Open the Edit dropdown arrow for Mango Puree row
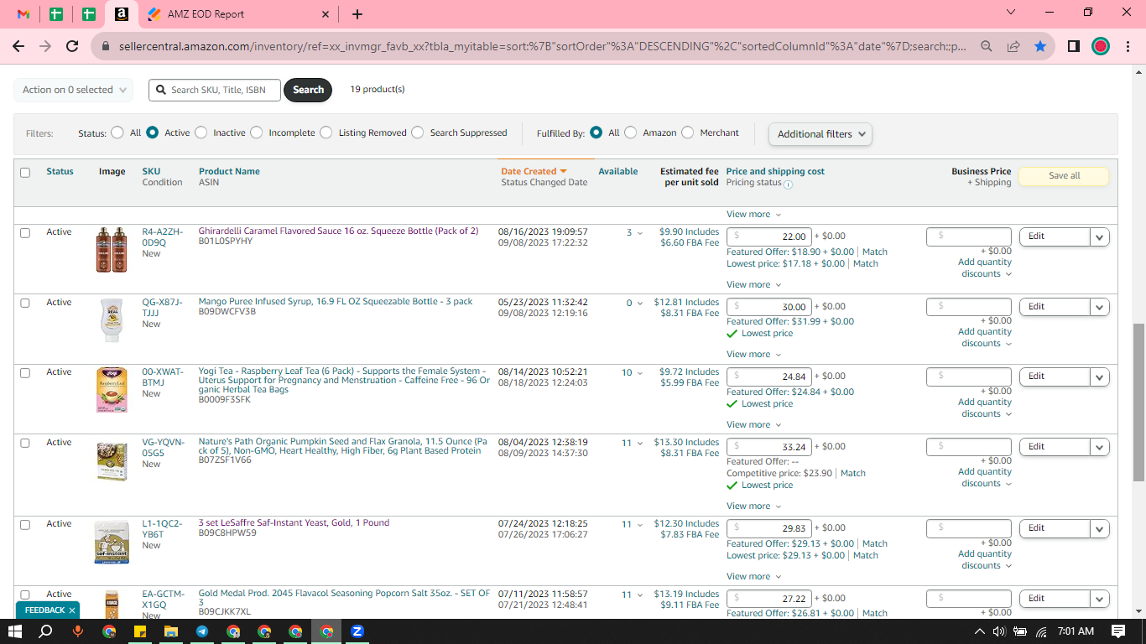 point(1100,307)
